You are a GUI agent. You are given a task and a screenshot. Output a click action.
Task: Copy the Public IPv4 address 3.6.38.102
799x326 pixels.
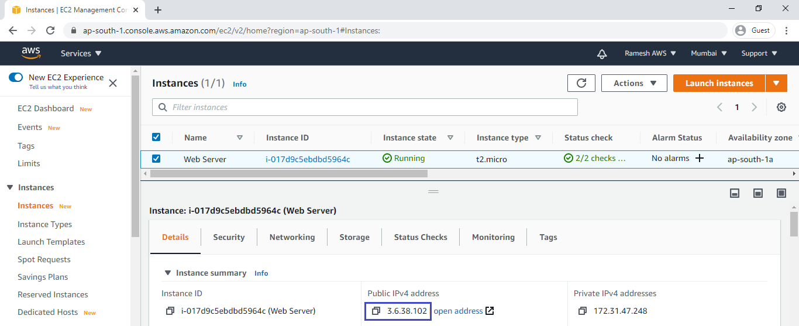[376, 311]
